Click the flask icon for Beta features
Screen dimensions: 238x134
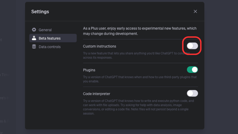pos(34,38)
